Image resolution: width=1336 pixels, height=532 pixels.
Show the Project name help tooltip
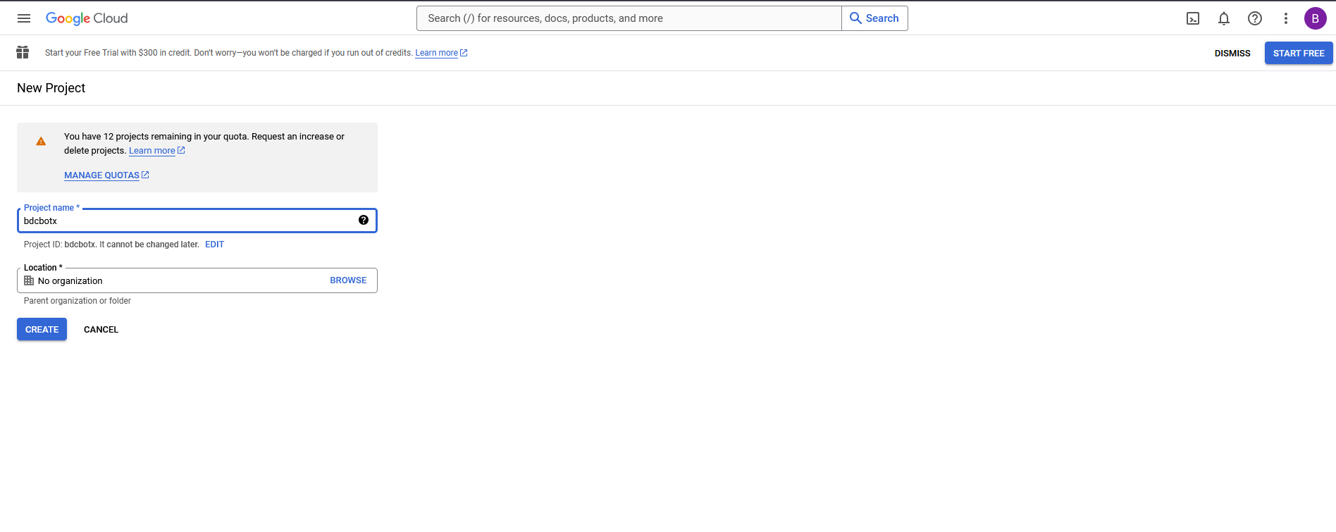pos(364,220)
